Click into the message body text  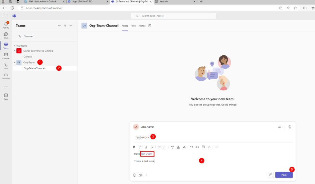click(144, 161)
